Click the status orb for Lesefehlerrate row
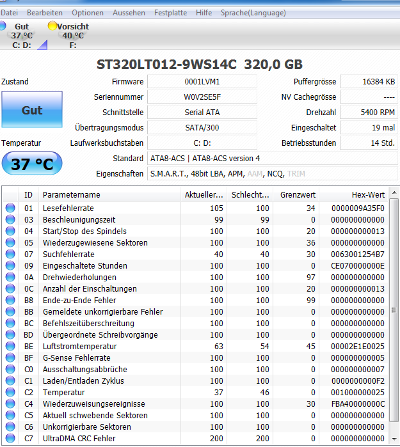 (10, 208)
